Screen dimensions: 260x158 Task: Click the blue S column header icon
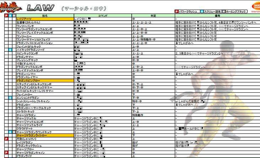tap(10, 16)
